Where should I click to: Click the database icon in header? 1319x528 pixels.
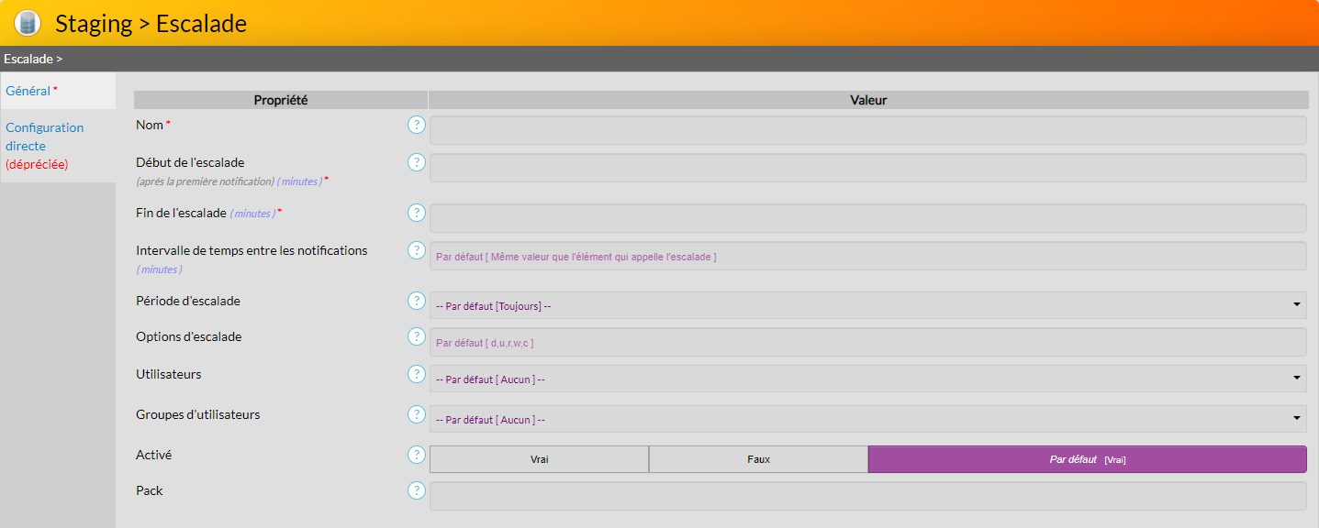pos(28,23)
